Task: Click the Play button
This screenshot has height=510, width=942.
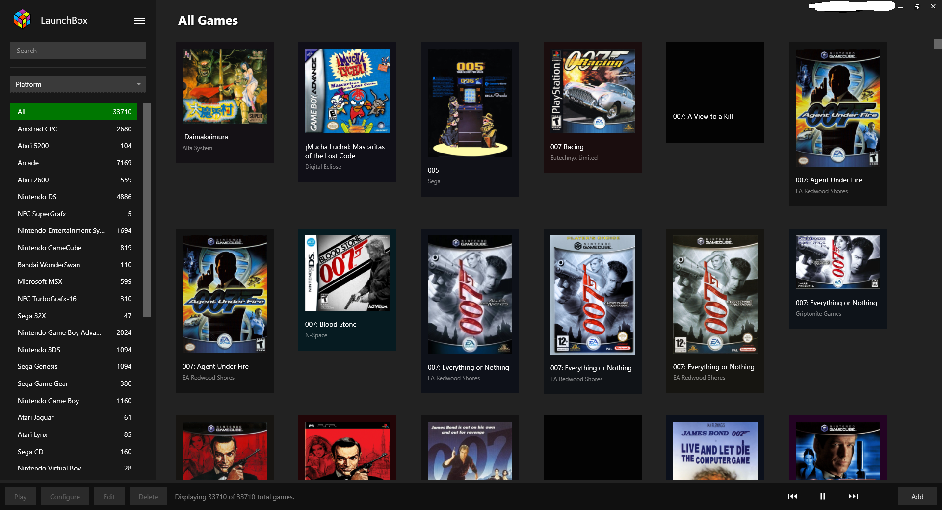Action: click(x=20, y=496)
